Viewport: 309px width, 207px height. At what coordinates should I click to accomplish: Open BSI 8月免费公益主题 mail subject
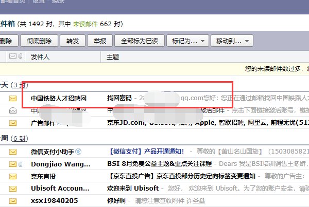point(160,163)
